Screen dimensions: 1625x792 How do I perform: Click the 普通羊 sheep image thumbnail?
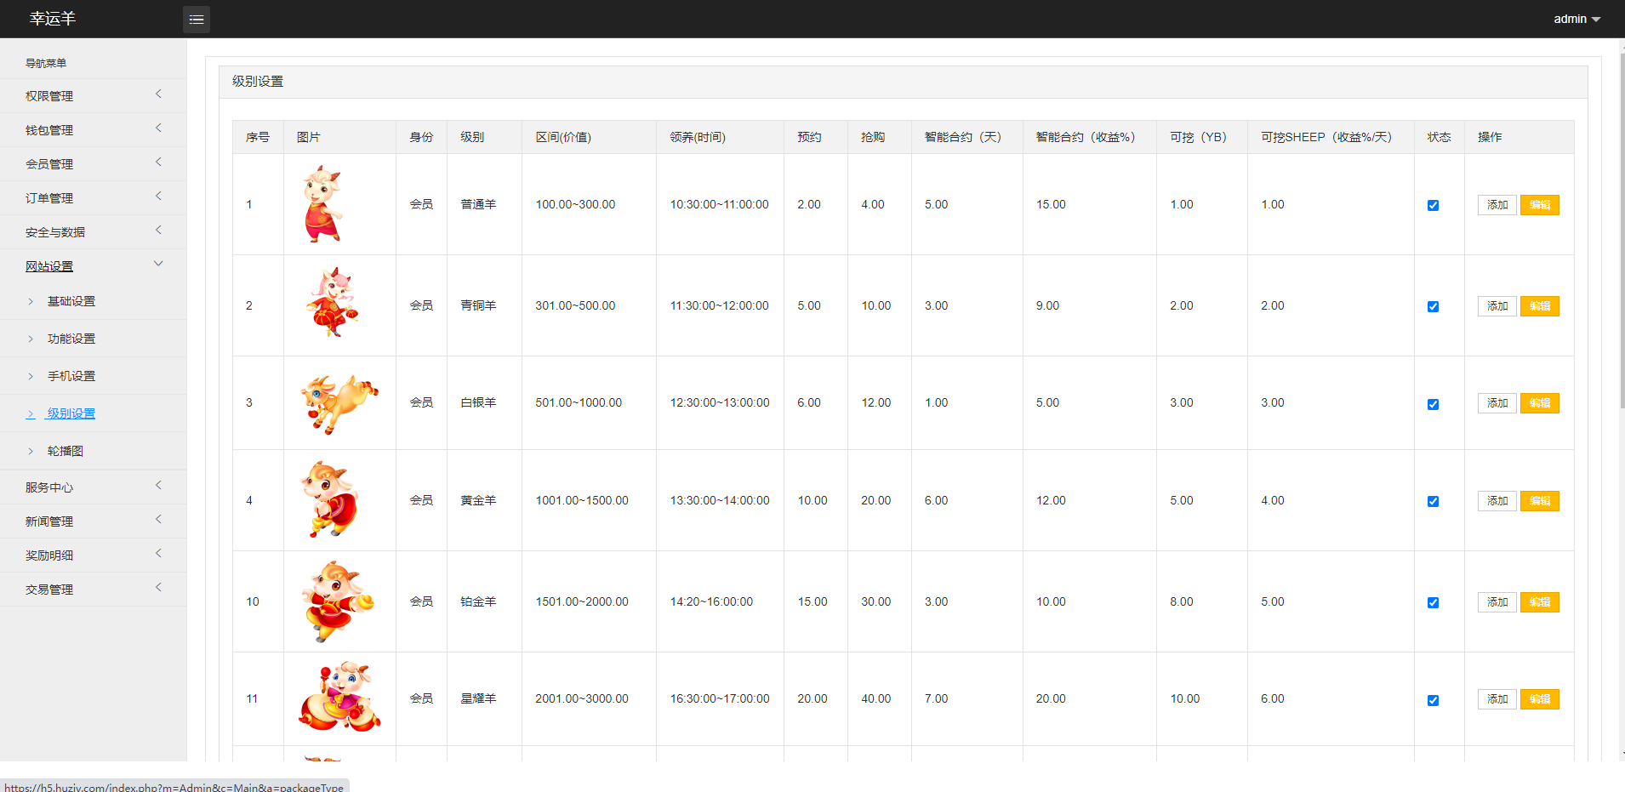click(x=323, y=204)
